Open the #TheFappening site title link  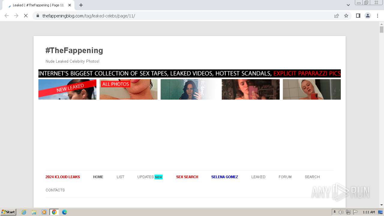click(74, 50)
